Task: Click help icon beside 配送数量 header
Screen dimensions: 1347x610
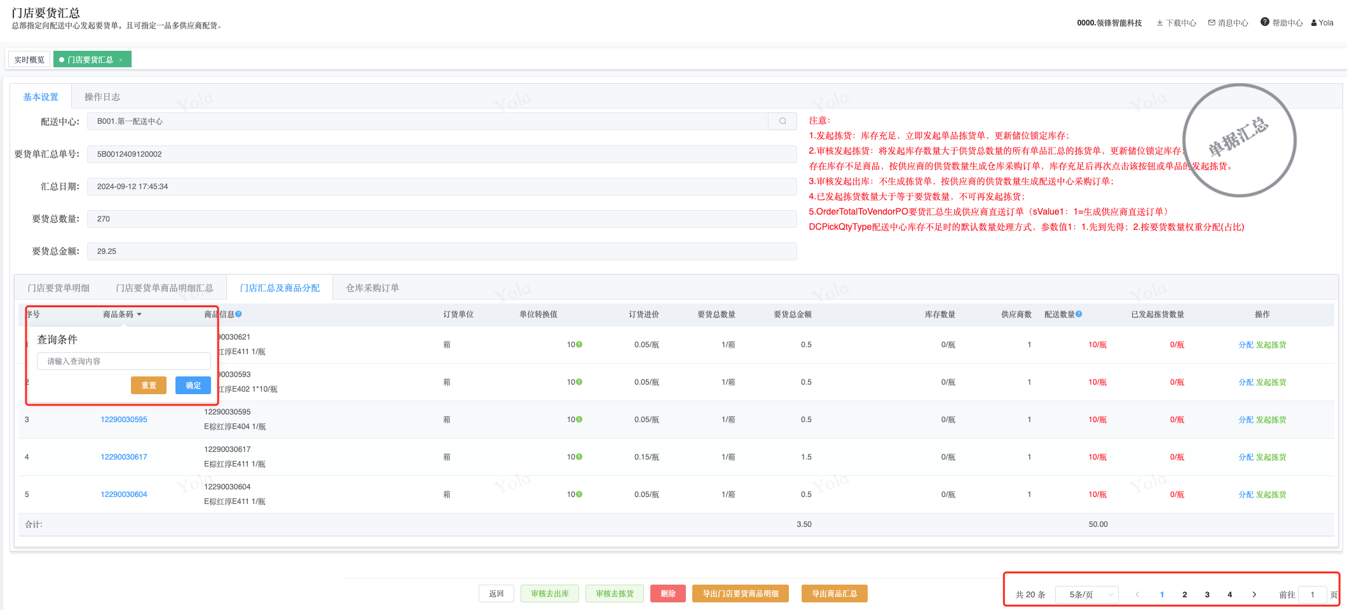Action: point(1079,314)
